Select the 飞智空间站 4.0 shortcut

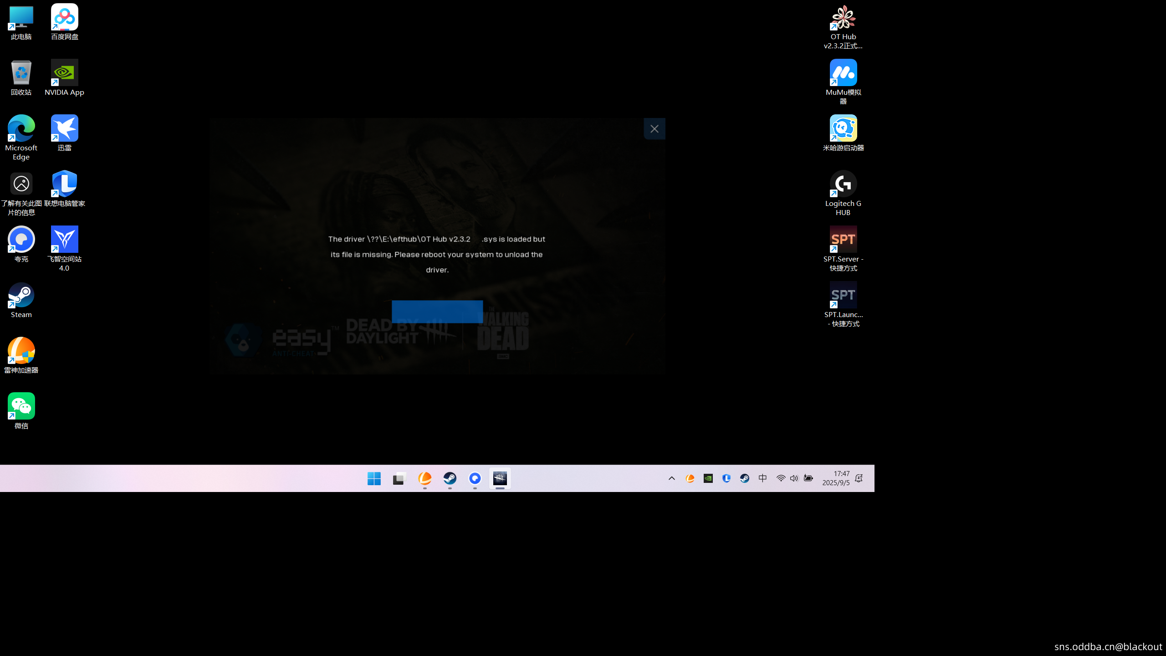[65, 249]
